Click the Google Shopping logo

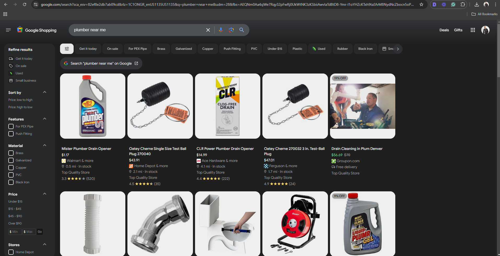37,30
